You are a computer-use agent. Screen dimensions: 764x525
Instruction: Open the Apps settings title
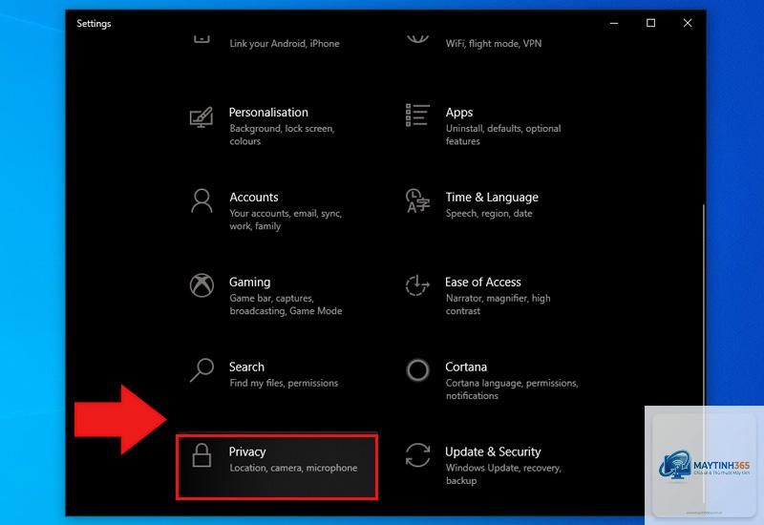click(459, 113)
